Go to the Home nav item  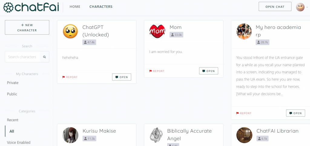tap(75, 7)
